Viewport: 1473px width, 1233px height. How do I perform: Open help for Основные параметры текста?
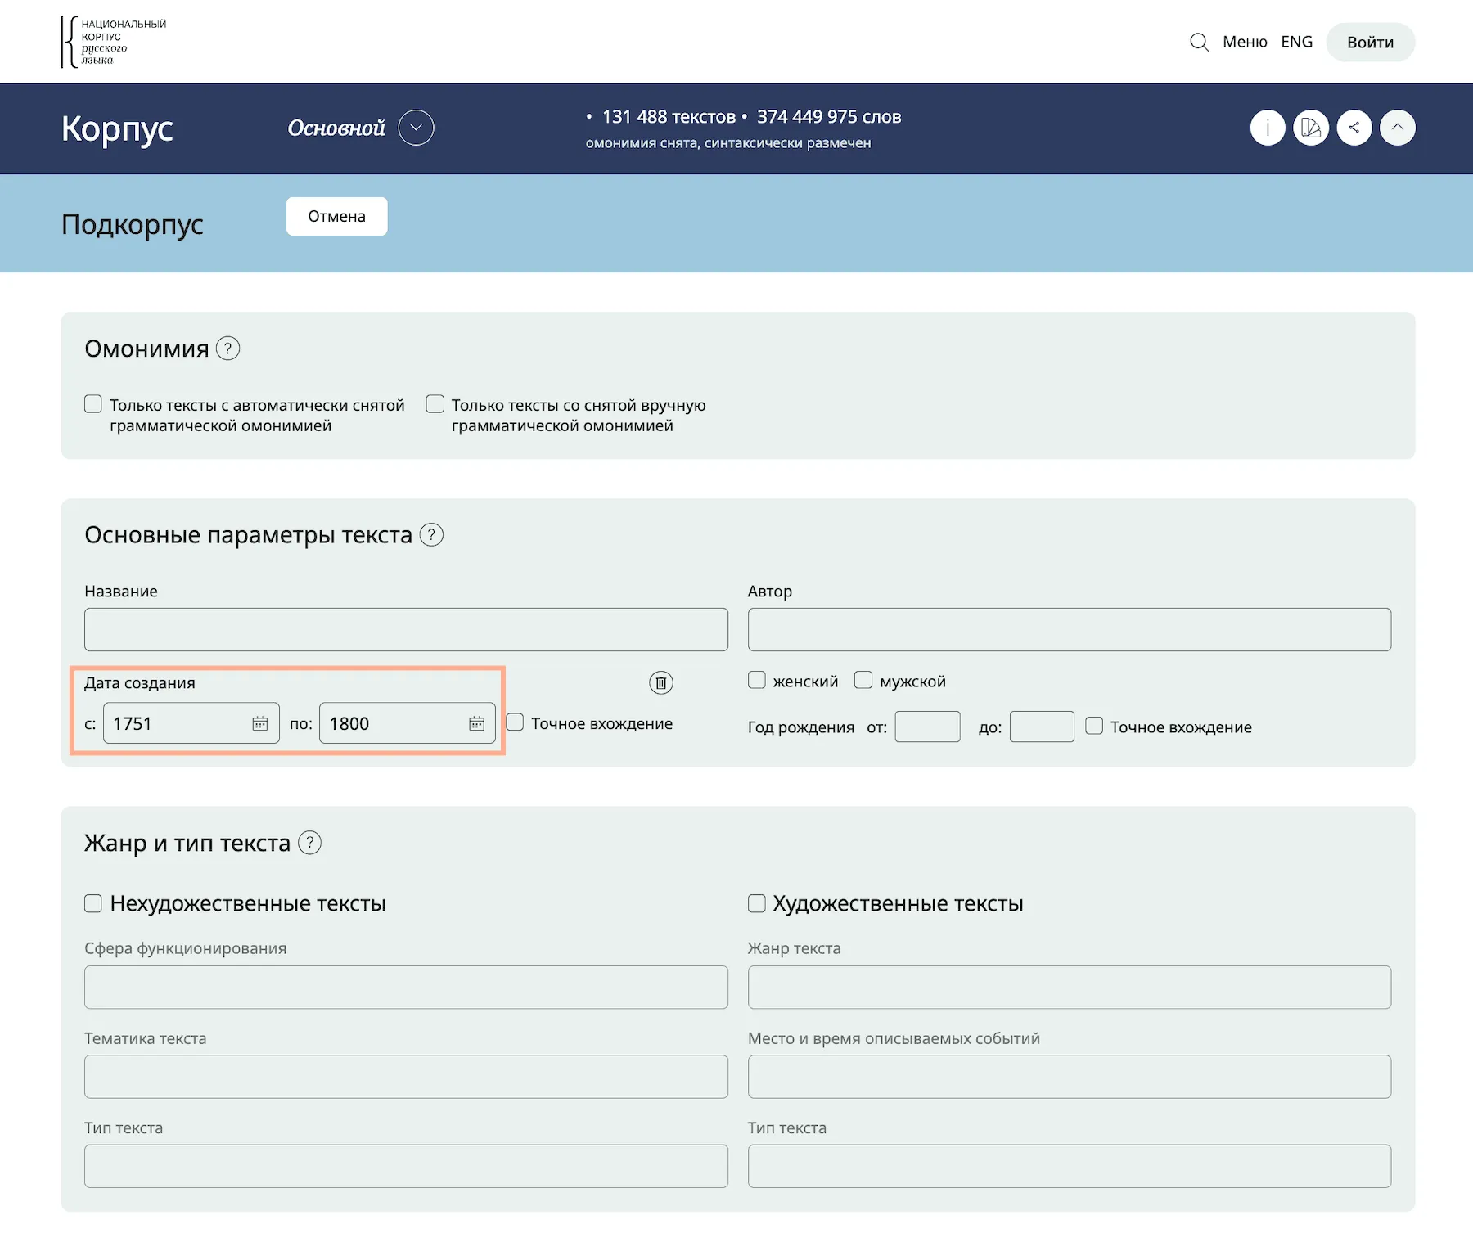pos(431,535)
